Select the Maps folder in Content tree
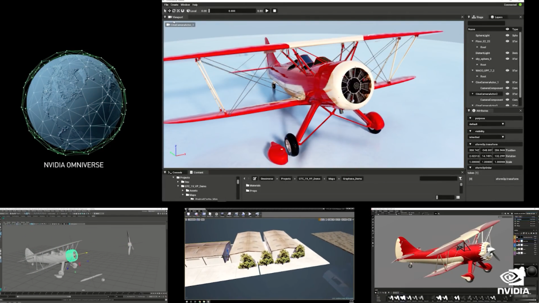Image resolution: width=539 pixels, height=303 pixels. point(191,195)
